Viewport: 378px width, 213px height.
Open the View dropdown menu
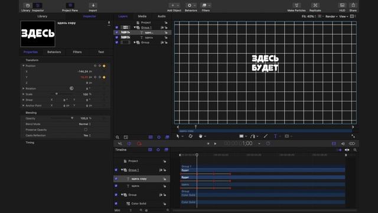coord(344,17)
